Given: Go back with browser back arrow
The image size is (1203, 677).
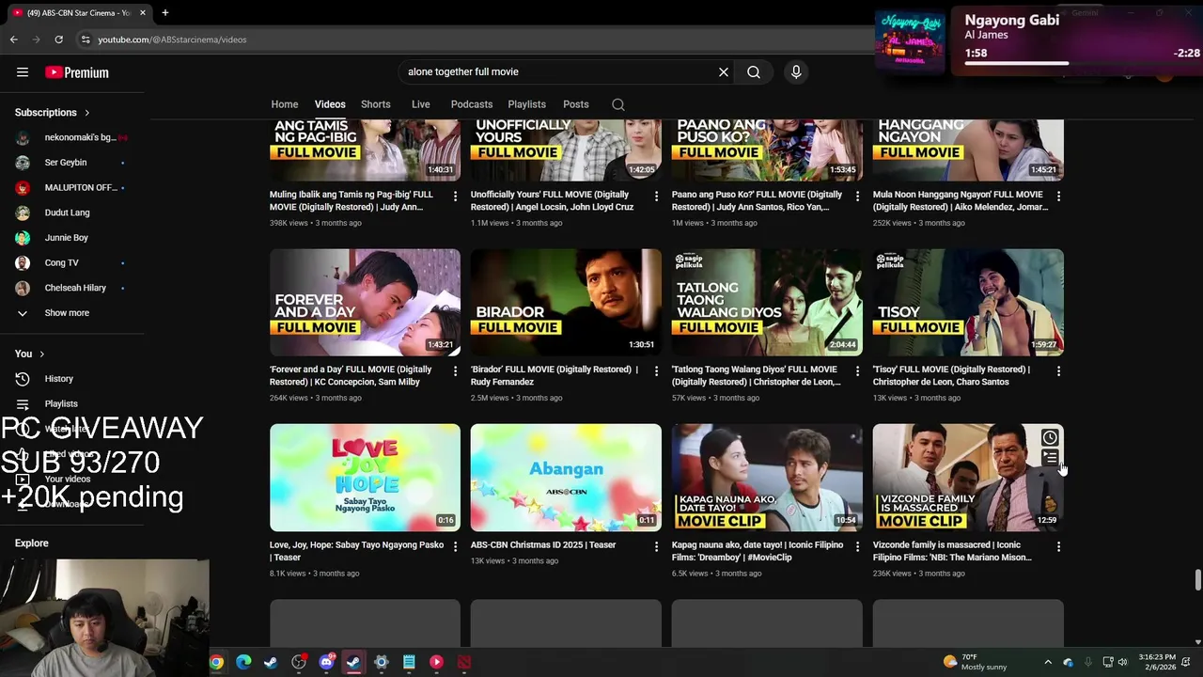Looking at the screenshot, I should click(13, 39).
